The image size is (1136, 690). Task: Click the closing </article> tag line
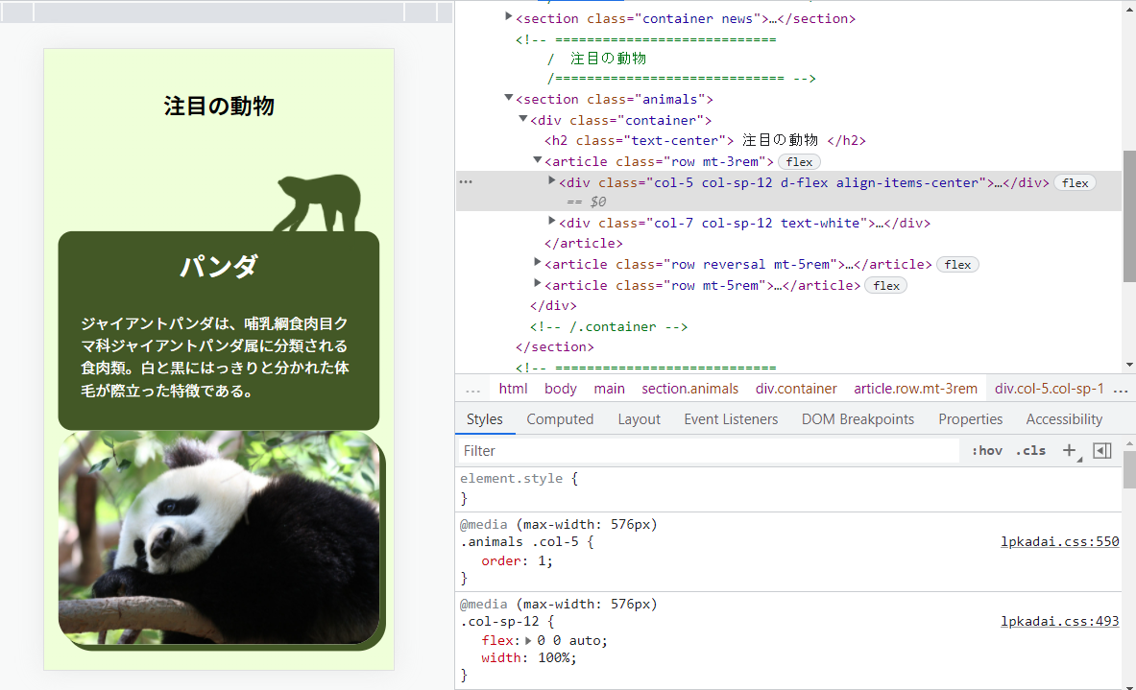pos(583,243)
